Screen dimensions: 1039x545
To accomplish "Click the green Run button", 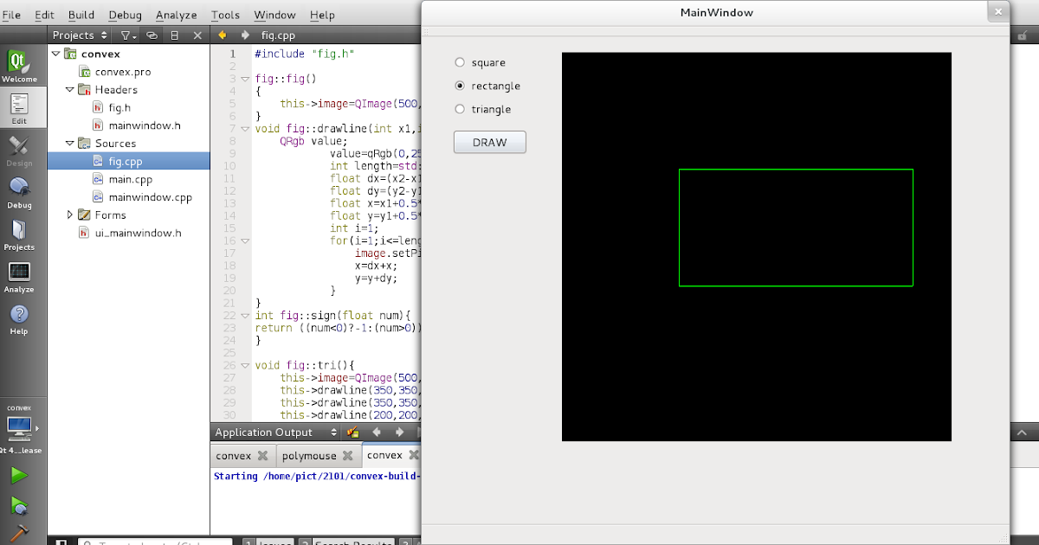I will pyautogui.click(x=18, y=474).
